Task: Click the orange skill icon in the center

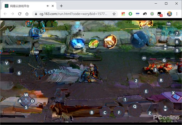Action: click(x=110, y=42)
